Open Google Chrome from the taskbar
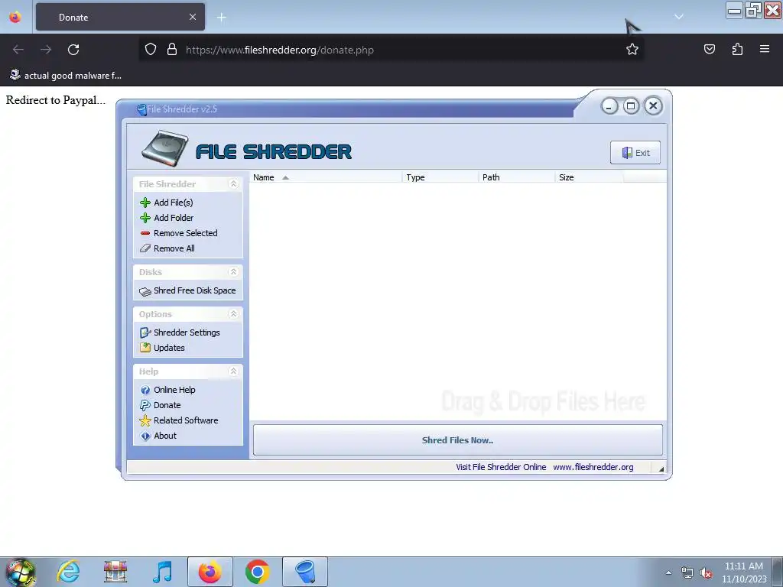 point(257,572)
